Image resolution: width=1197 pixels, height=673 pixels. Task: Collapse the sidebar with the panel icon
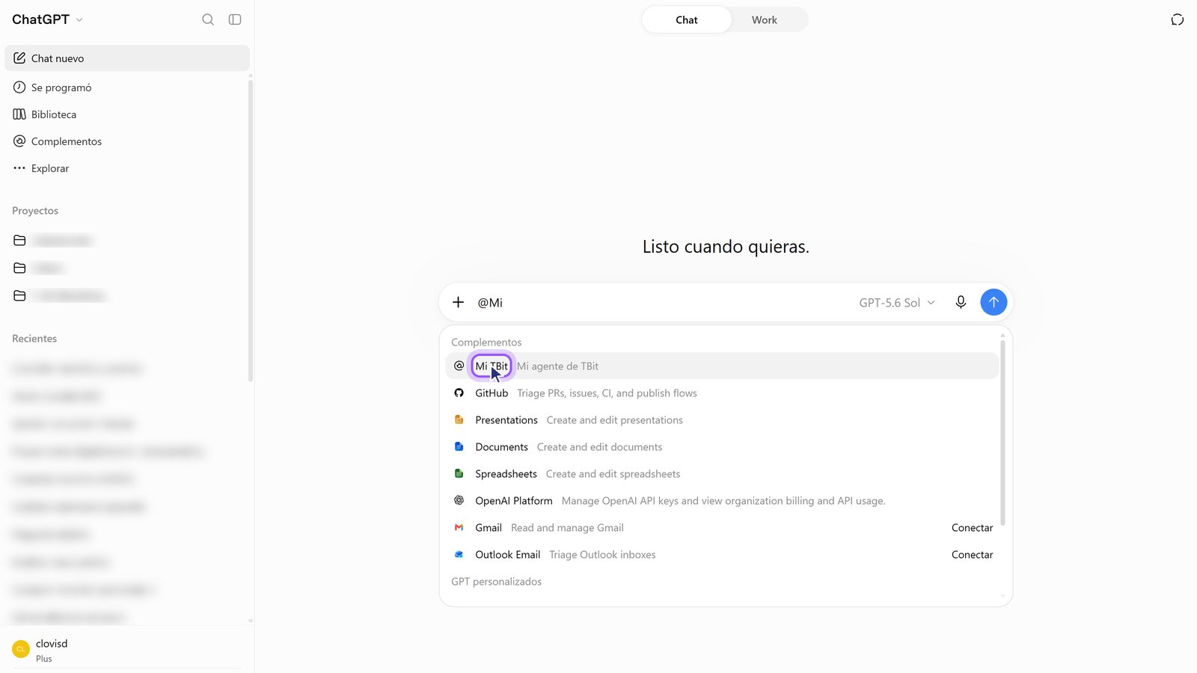tap(235, 19)
